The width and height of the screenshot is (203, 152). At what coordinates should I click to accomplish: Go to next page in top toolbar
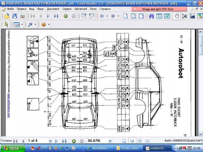[48, 16]
